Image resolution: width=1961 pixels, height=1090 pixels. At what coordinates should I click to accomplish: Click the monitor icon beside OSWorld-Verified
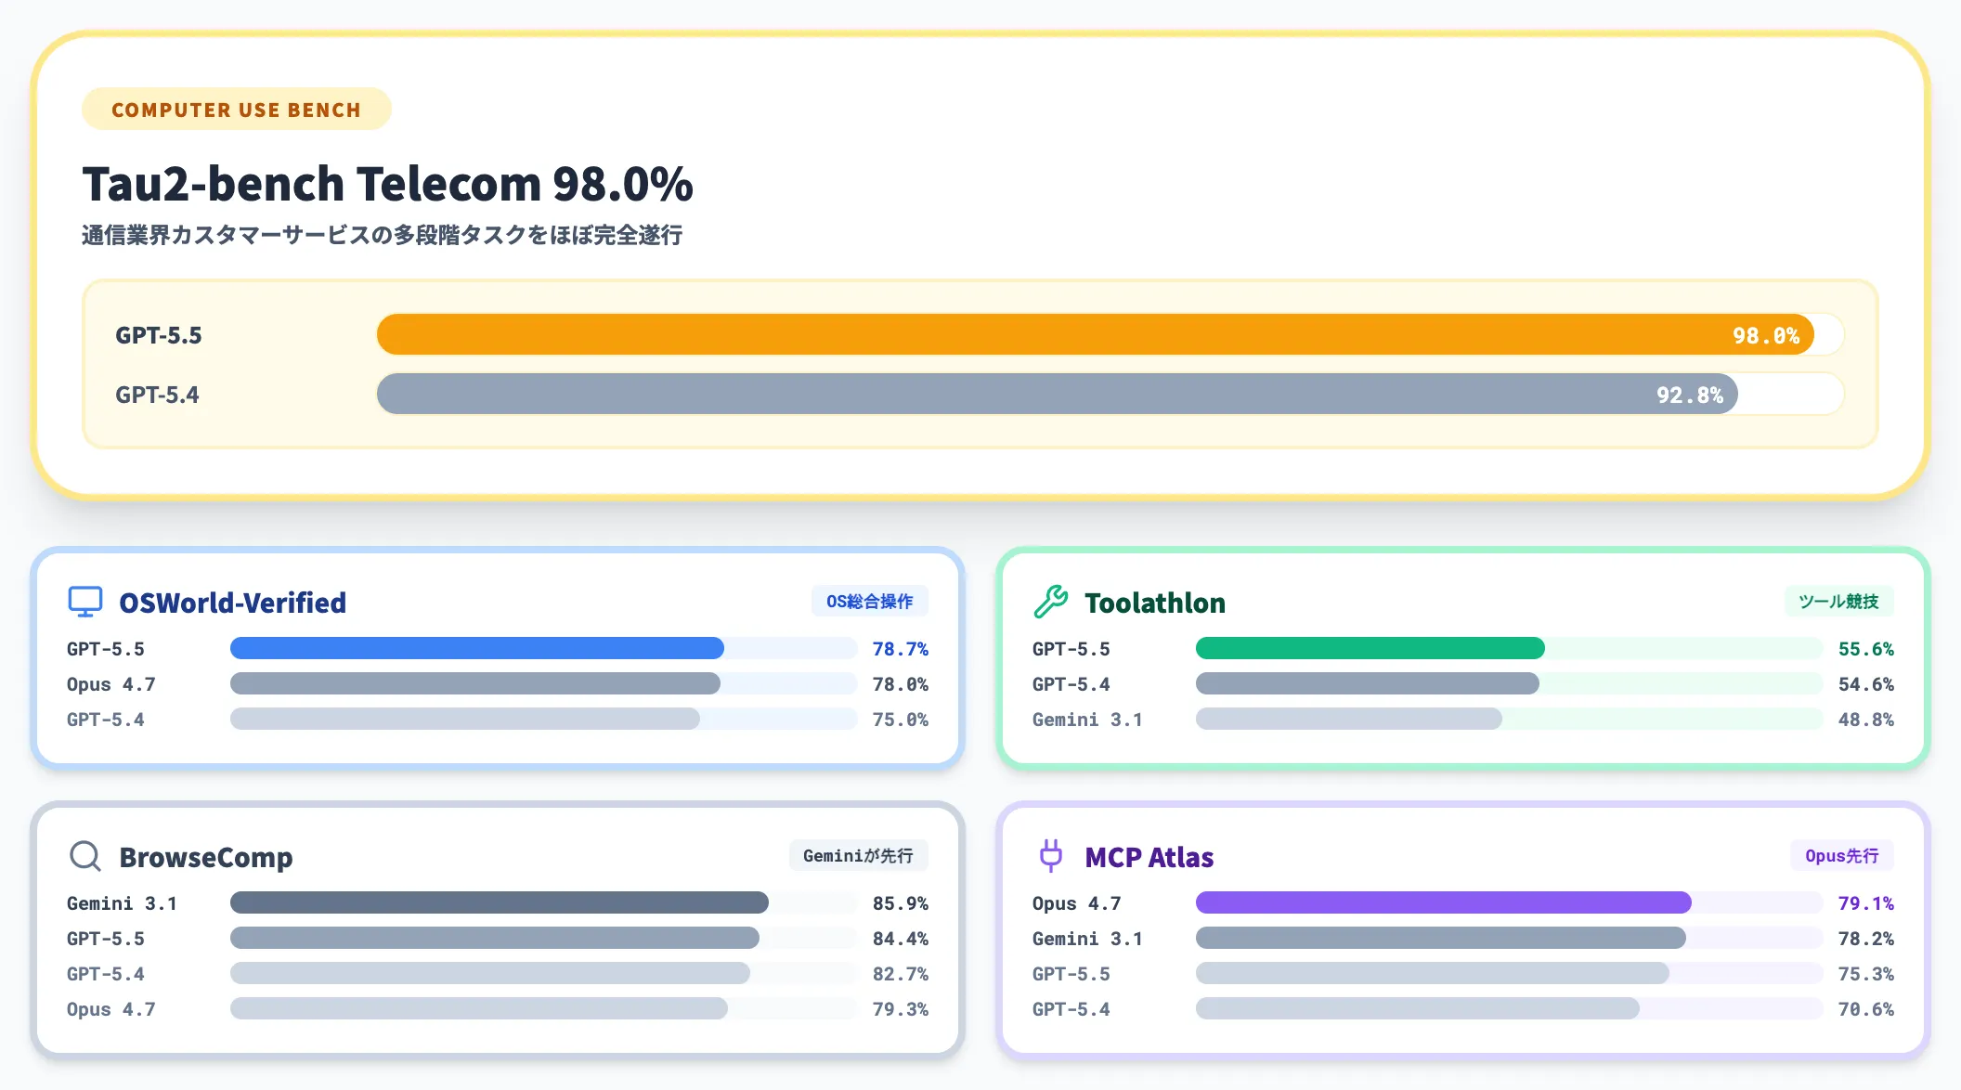click(x=85, y=602)
